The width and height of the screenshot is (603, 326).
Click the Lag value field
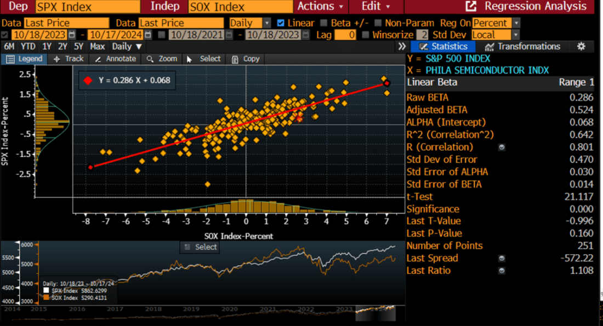point(345,35)
